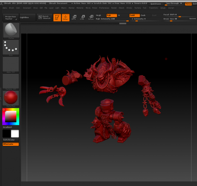Select the Rotate transform tool
This screenshot has width=197, height=186.
tap(91, 18)
